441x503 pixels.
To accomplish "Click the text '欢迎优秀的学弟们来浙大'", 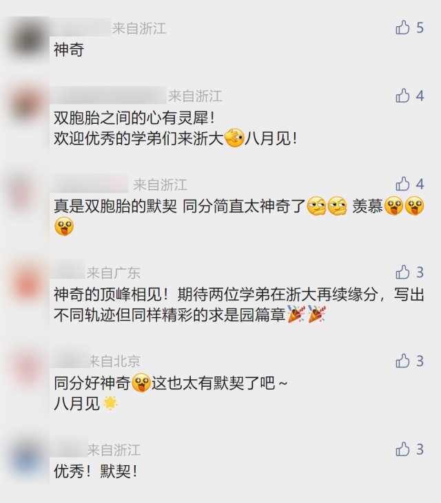I will tap(139, 139).
